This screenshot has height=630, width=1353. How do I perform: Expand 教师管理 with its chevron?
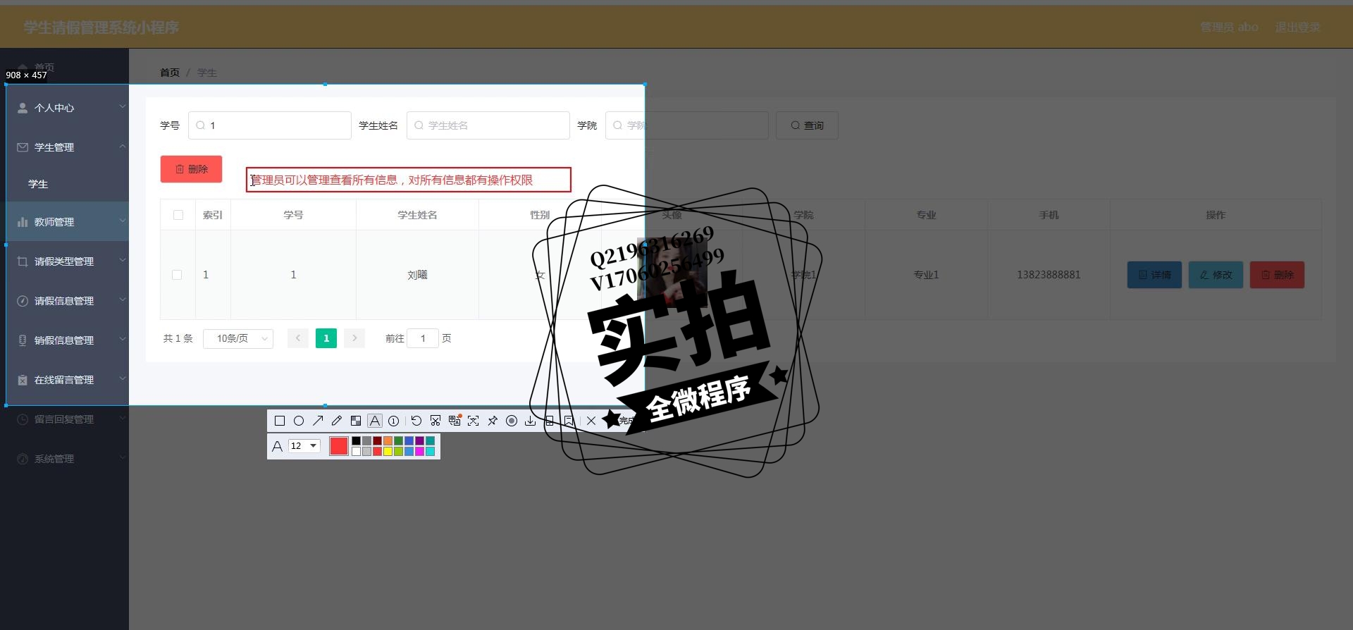[122, 221]
